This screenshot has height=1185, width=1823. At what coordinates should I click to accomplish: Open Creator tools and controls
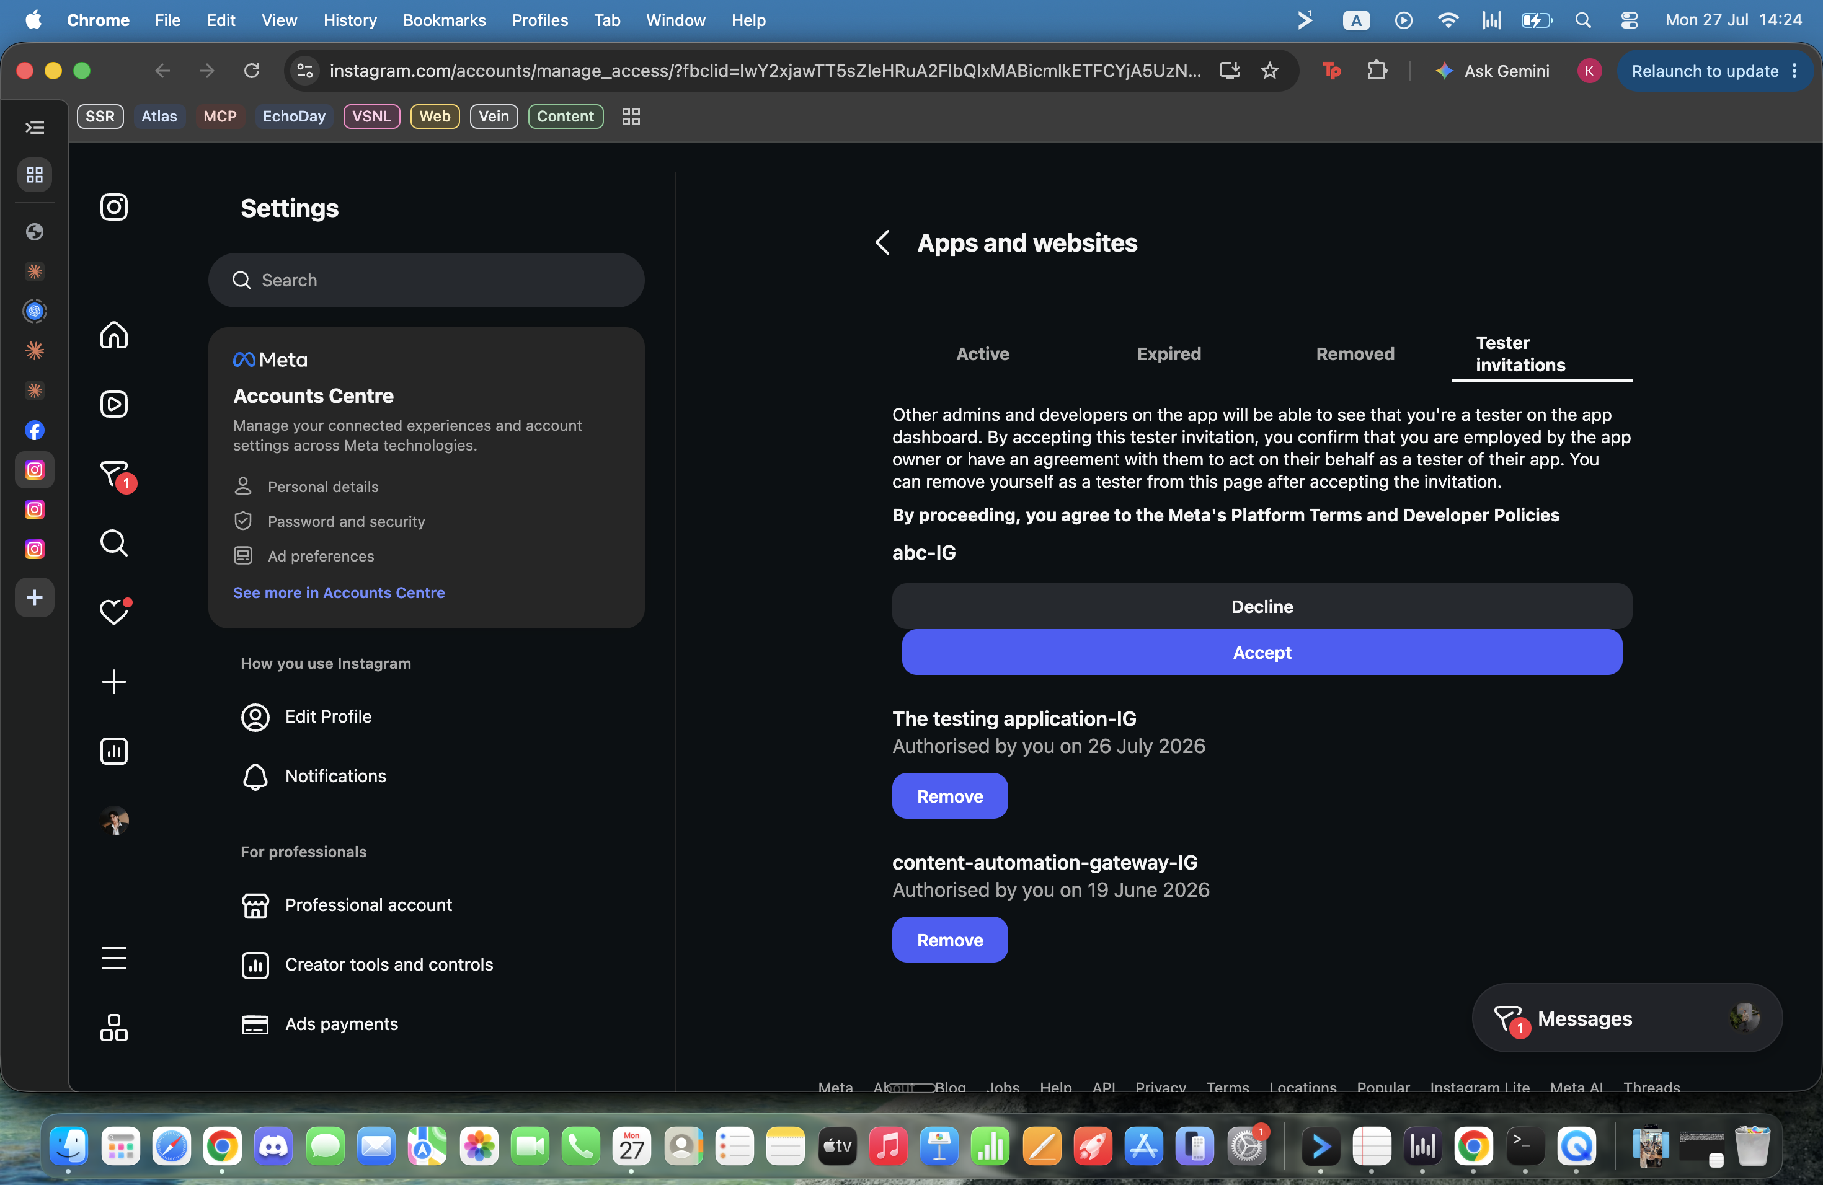click(367, 964)
